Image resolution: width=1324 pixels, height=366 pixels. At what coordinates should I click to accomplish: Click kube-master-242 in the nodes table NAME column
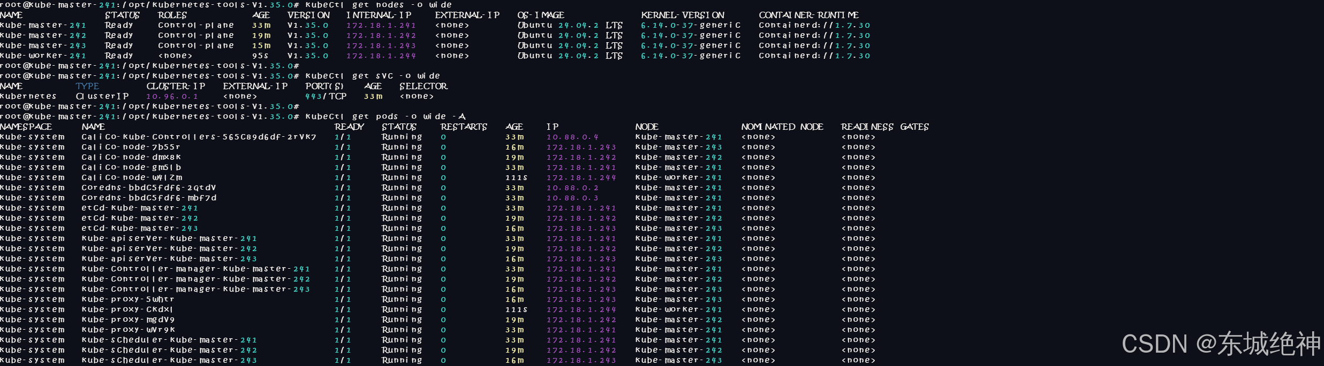(43, 36)
